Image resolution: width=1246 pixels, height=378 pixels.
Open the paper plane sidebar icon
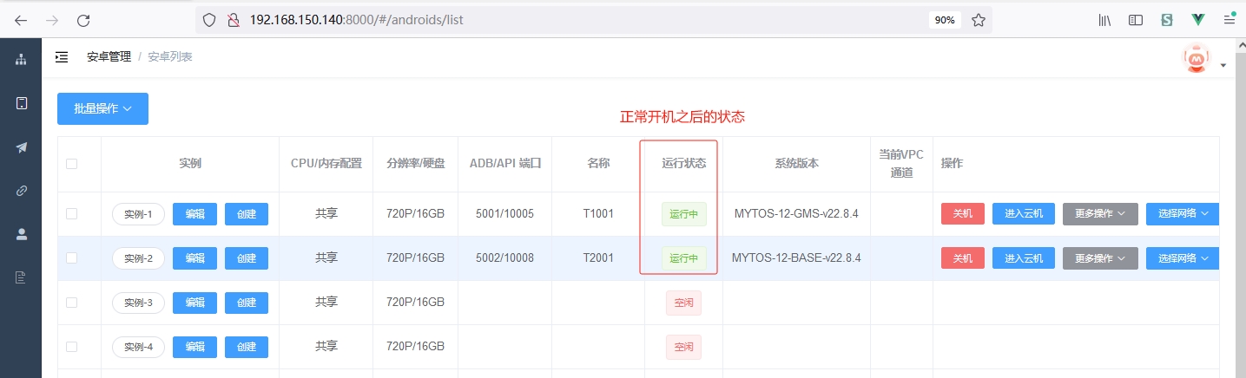tap(21, 147)
